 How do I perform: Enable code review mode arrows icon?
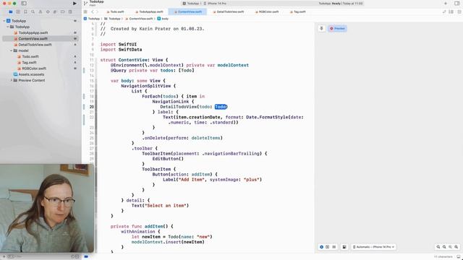pos(444,12)
